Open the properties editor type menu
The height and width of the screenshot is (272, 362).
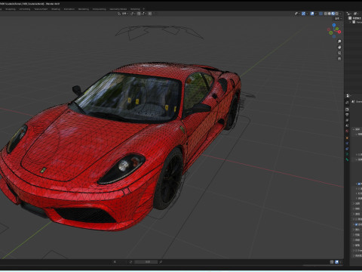(x=348, y=96)
